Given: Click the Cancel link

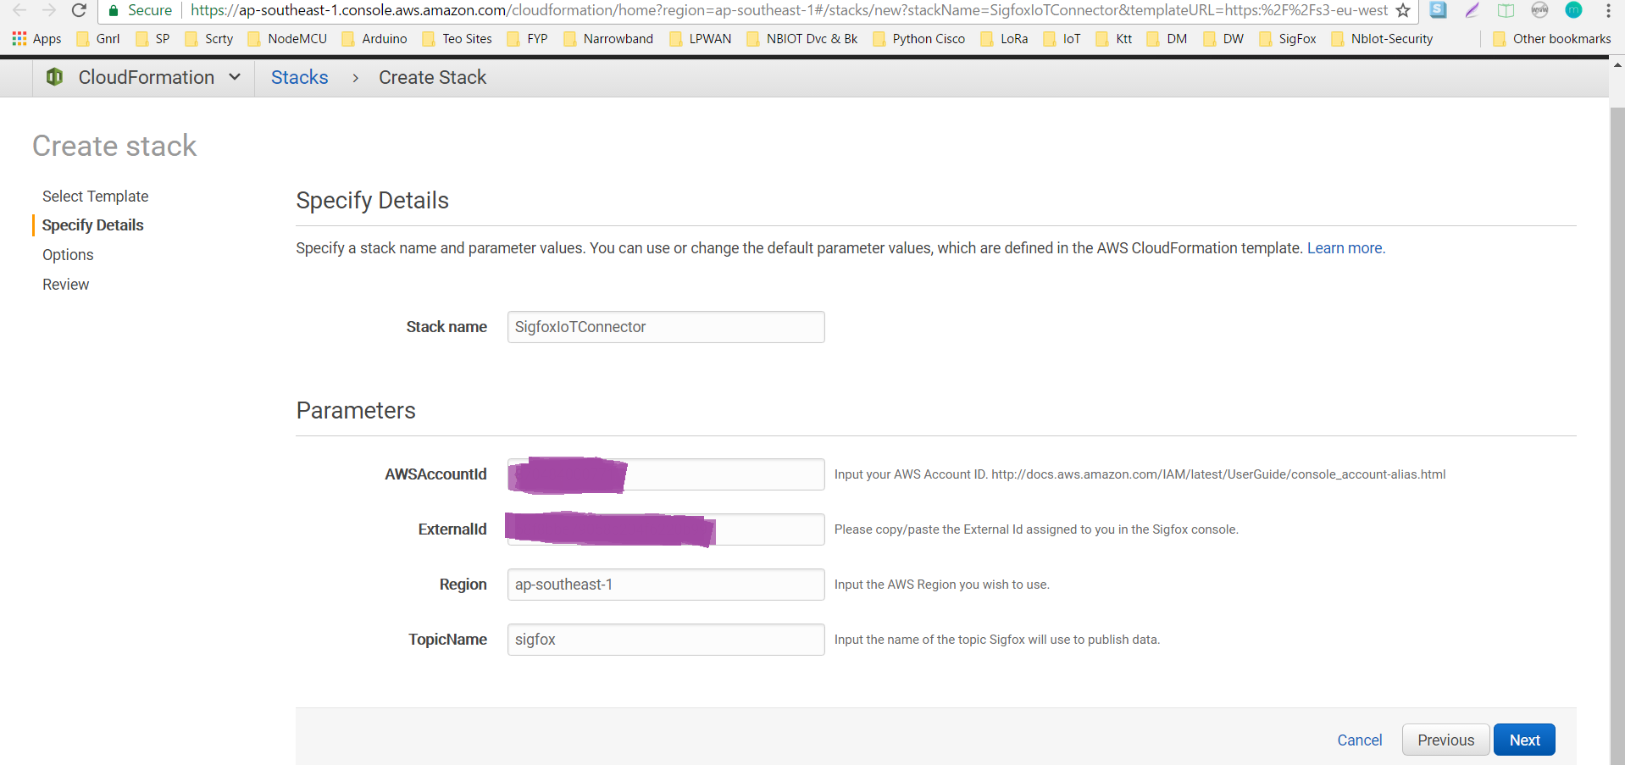Looking at the screenshot, I should coord(1360,740).
